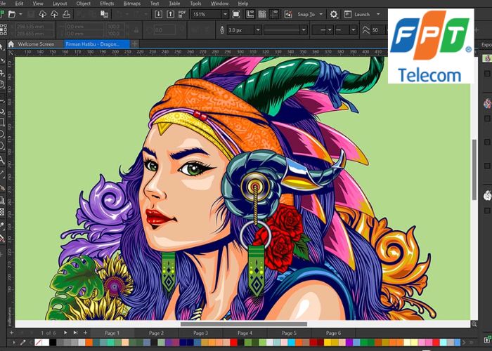Click the Import arrow icon

point(158,14)
